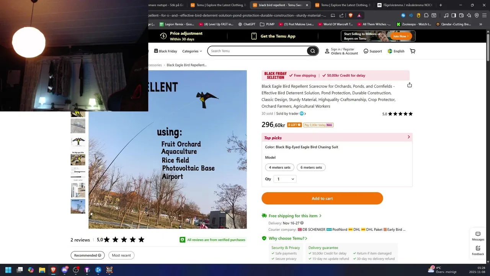490x276 pixels.
Task: Expand the Categories dropdown
Action: coord(192,51)
